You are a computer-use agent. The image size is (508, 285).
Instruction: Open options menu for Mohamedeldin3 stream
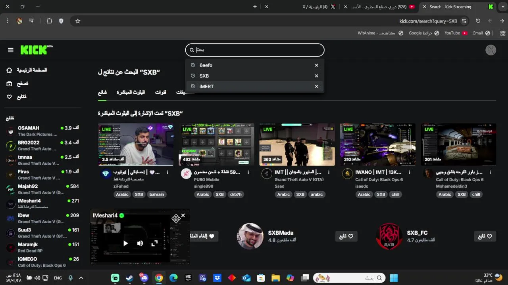pyautogui.click(x=490, y=172)
